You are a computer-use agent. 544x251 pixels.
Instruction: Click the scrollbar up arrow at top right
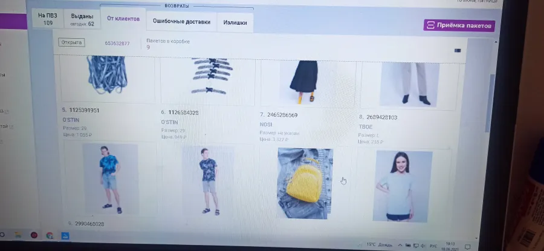click(x=496, y=42)
